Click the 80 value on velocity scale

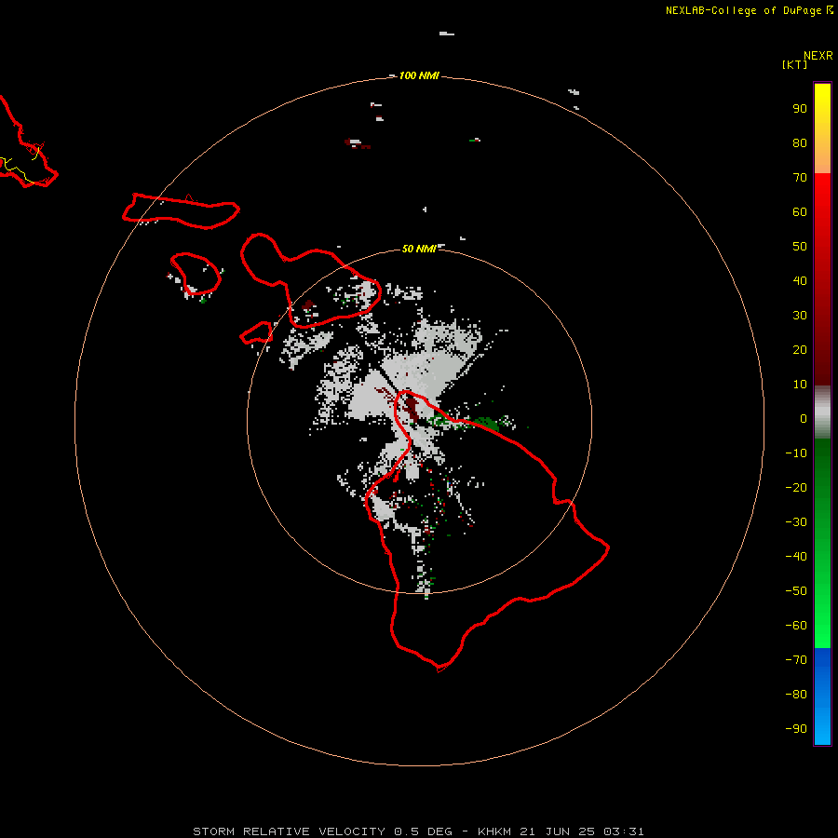800,143
